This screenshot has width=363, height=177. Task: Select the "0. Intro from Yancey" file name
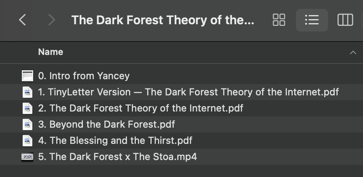(84, 76)
